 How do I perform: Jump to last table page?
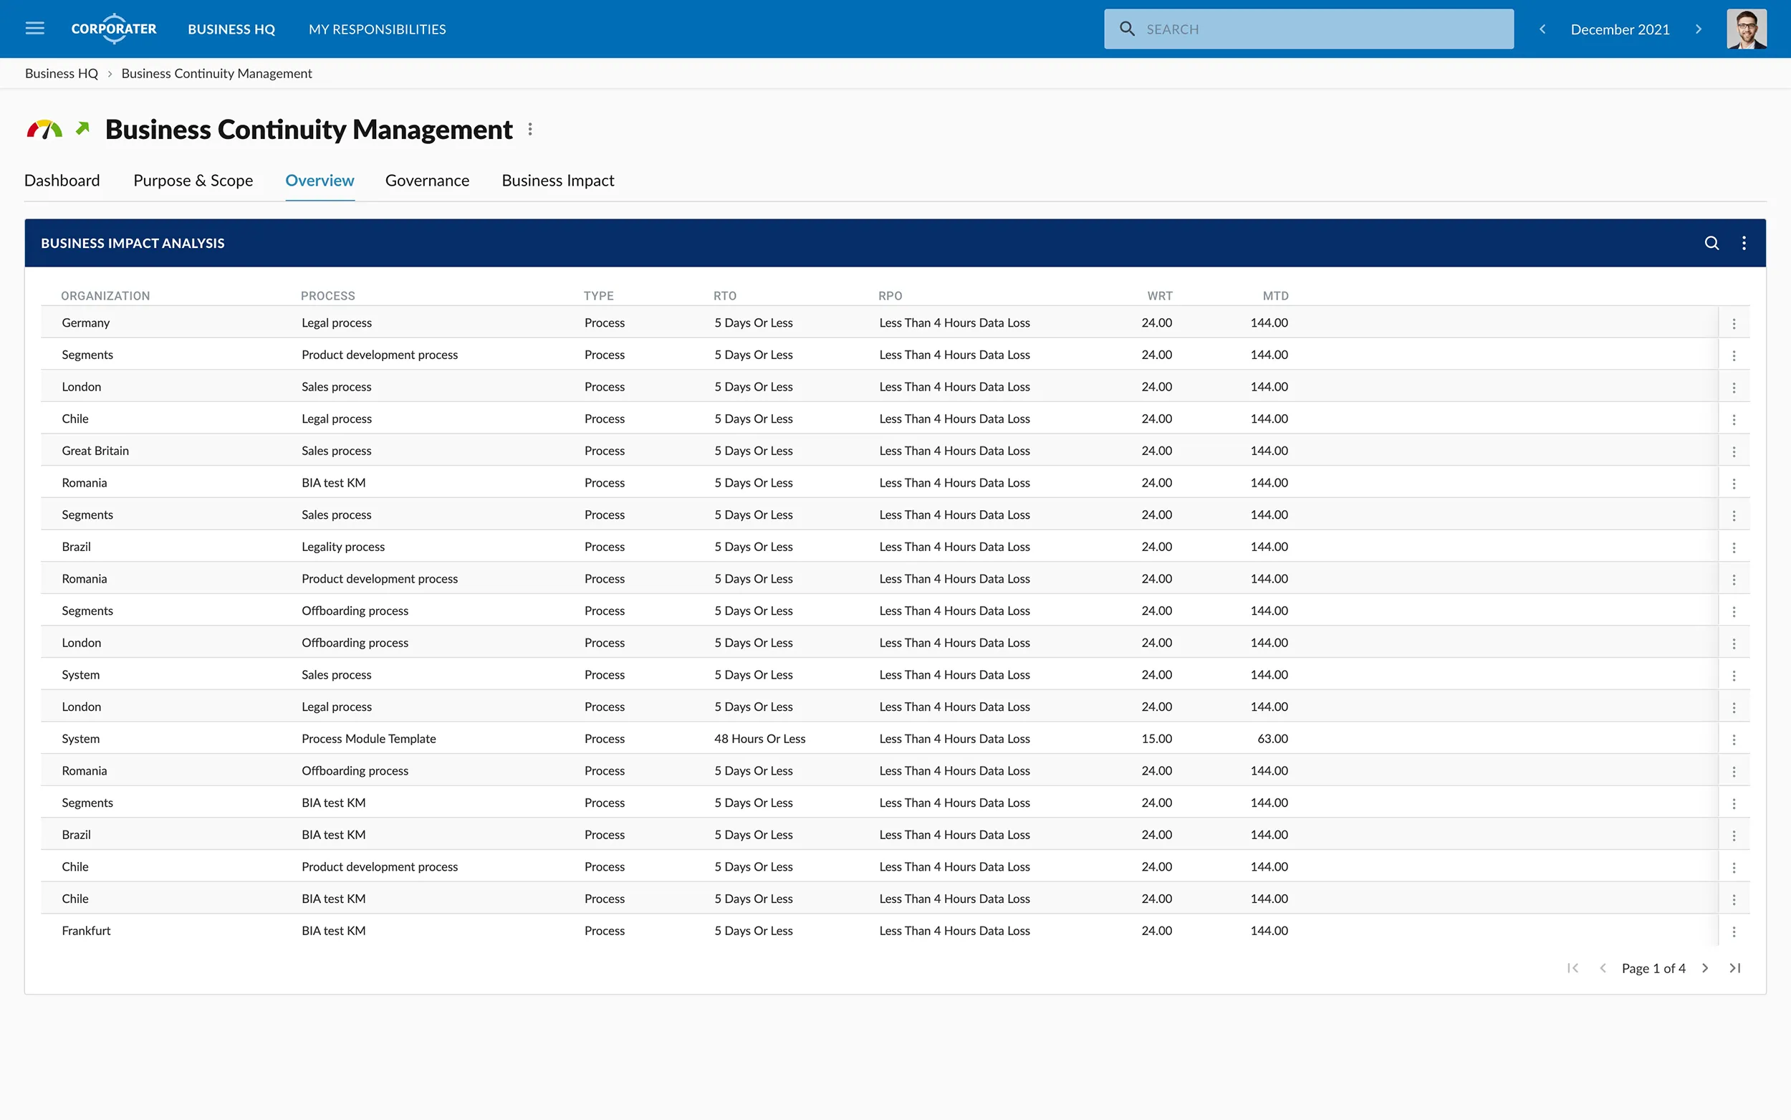1734,968
